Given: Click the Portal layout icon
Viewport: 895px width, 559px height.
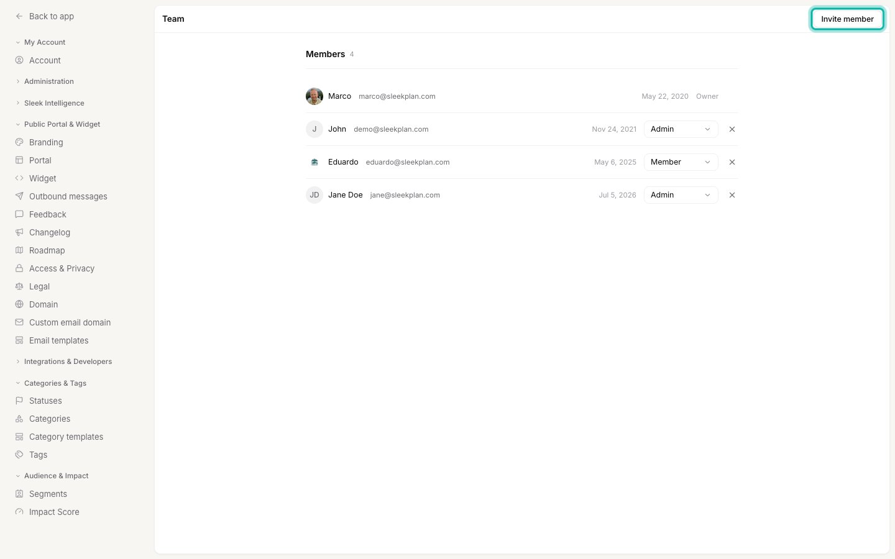Looking at the screenshot, I should [x=19, y=160].
